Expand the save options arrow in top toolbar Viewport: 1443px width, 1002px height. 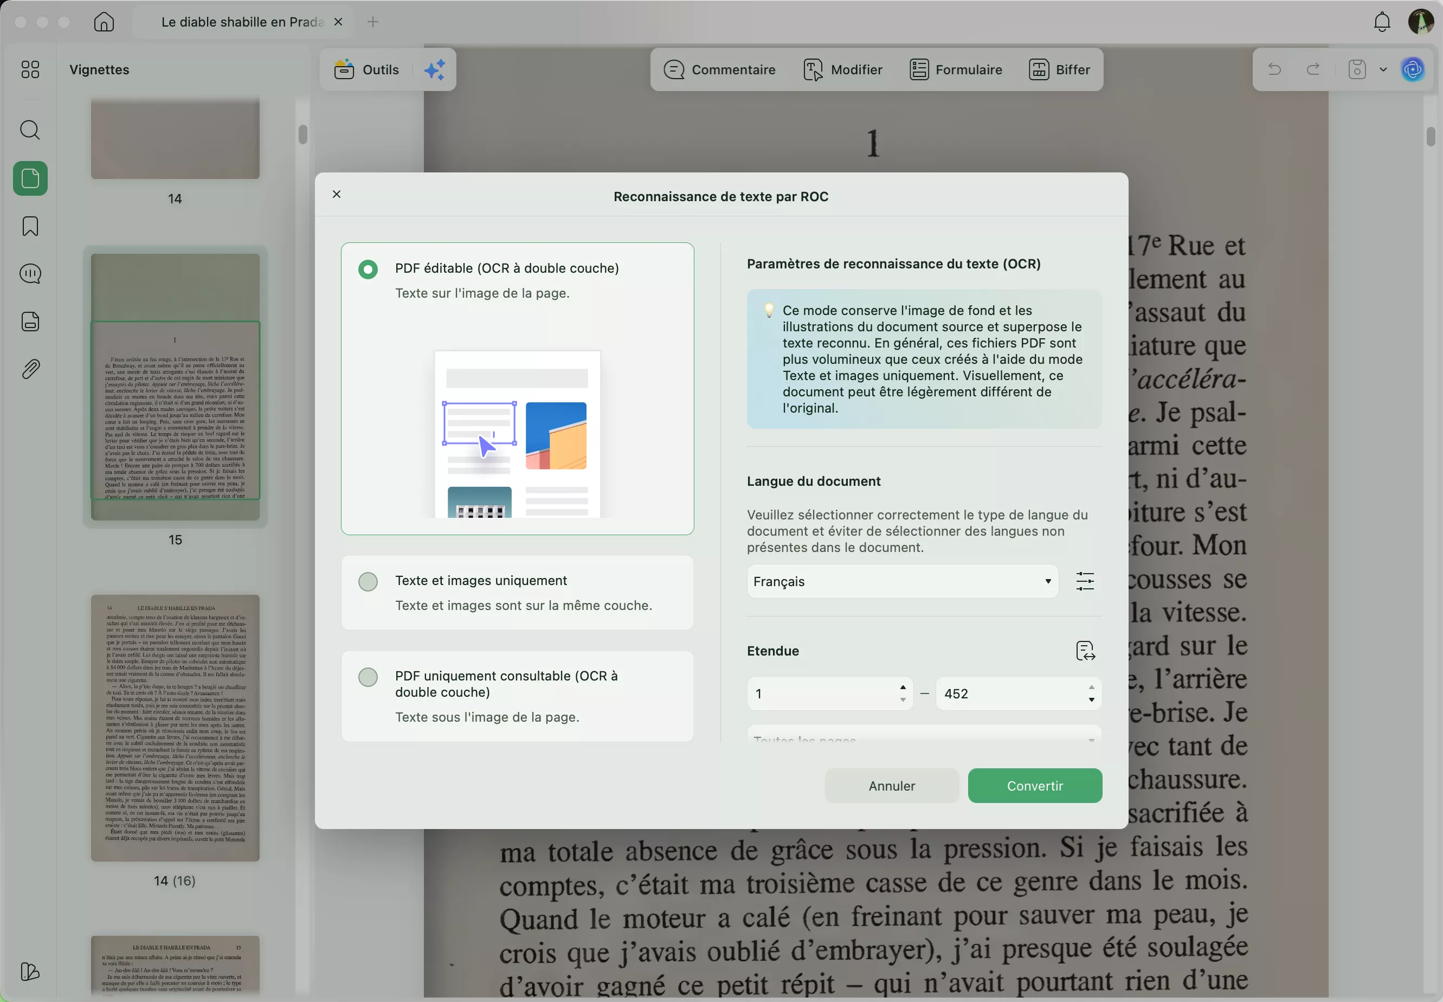[x=1383, y=70]
